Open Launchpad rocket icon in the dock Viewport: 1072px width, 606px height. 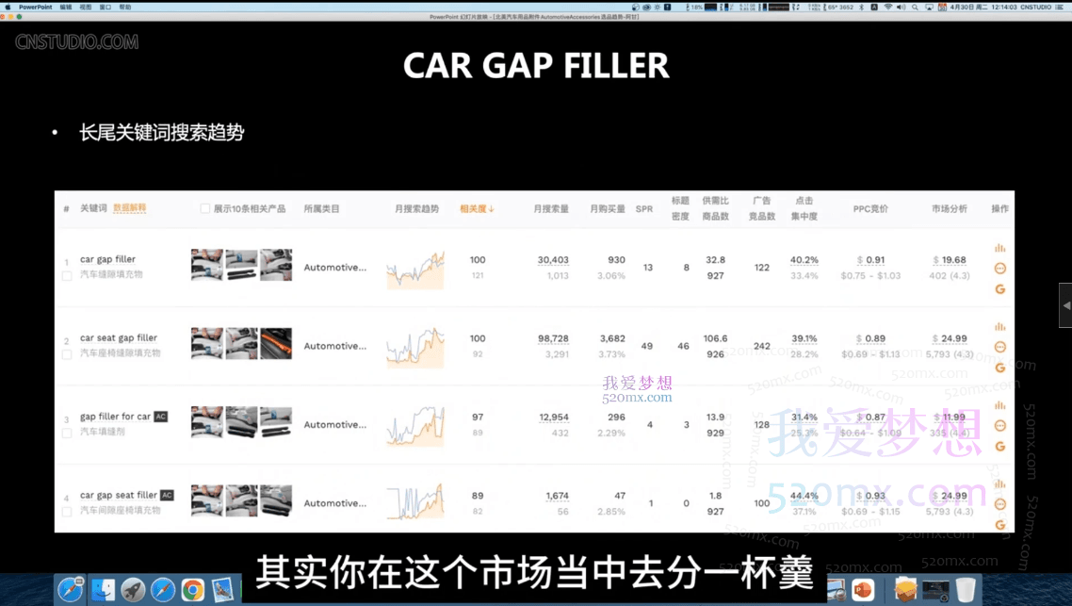click(133, 590)
